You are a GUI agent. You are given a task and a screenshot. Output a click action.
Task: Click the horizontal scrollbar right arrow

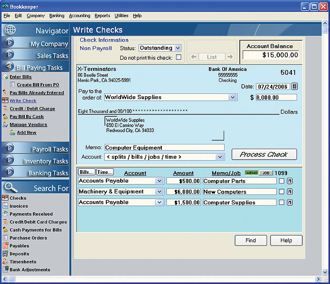point(318,279)
